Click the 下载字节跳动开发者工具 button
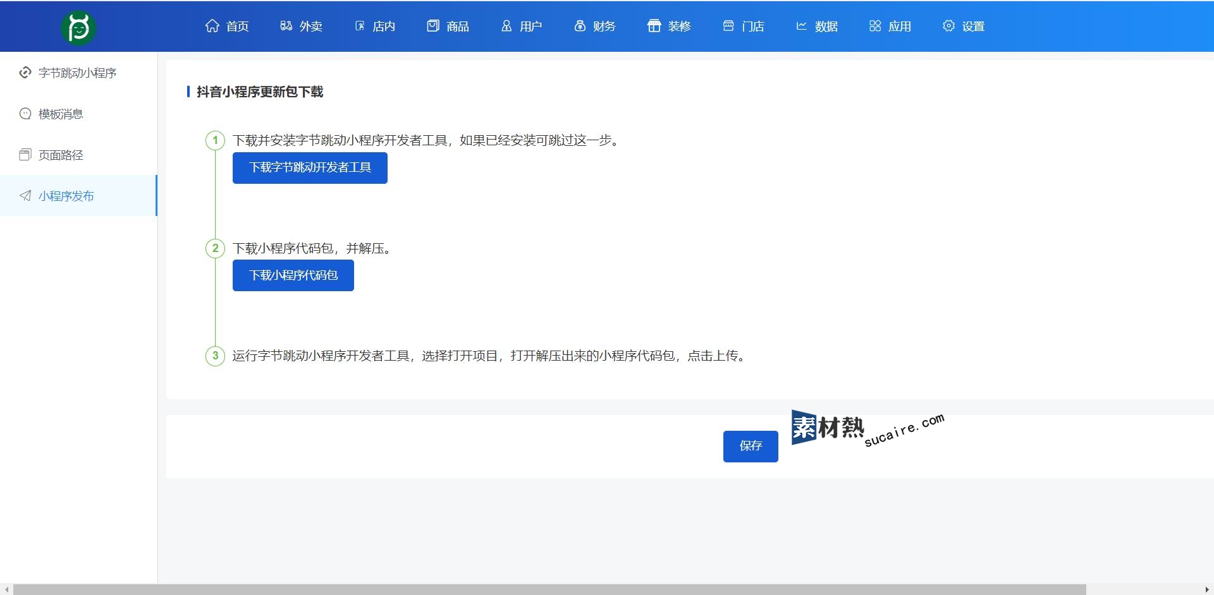This screenshot has width=1214, height=595. (310, 168)
